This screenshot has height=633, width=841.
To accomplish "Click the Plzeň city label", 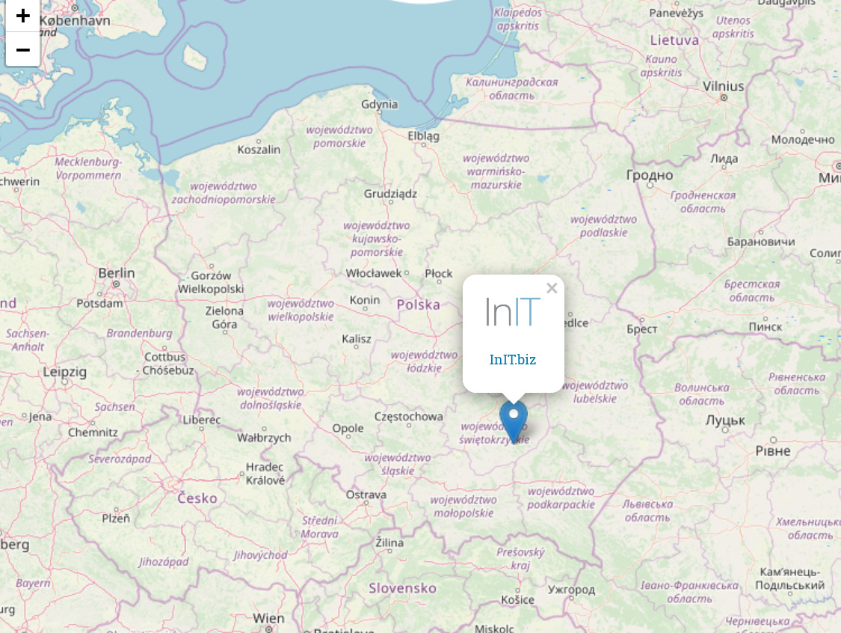I will coord(116,518).
